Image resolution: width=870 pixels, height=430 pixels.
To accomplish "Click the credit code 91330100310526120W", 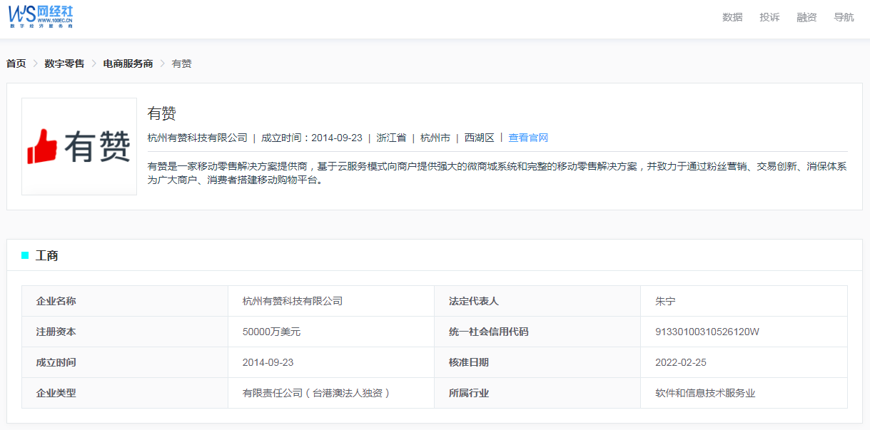I will click(x=707, y=332).
